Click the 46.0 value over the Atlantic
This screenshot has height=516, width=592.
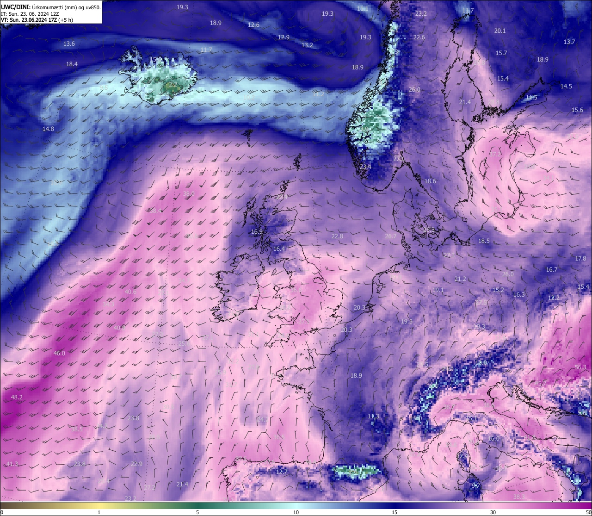point(59,353)
